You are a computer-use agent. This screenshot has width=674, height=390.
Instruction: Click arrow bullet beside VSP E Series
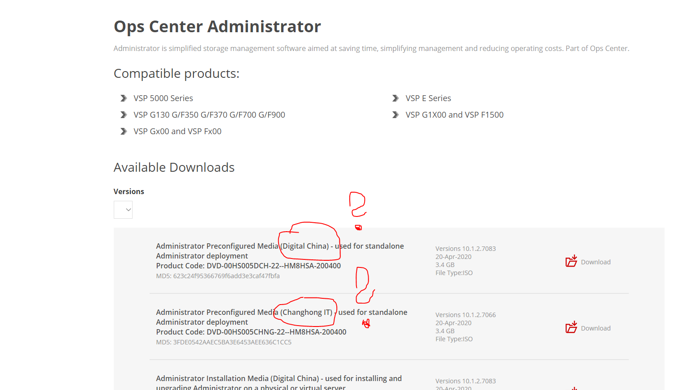point(395,98)
